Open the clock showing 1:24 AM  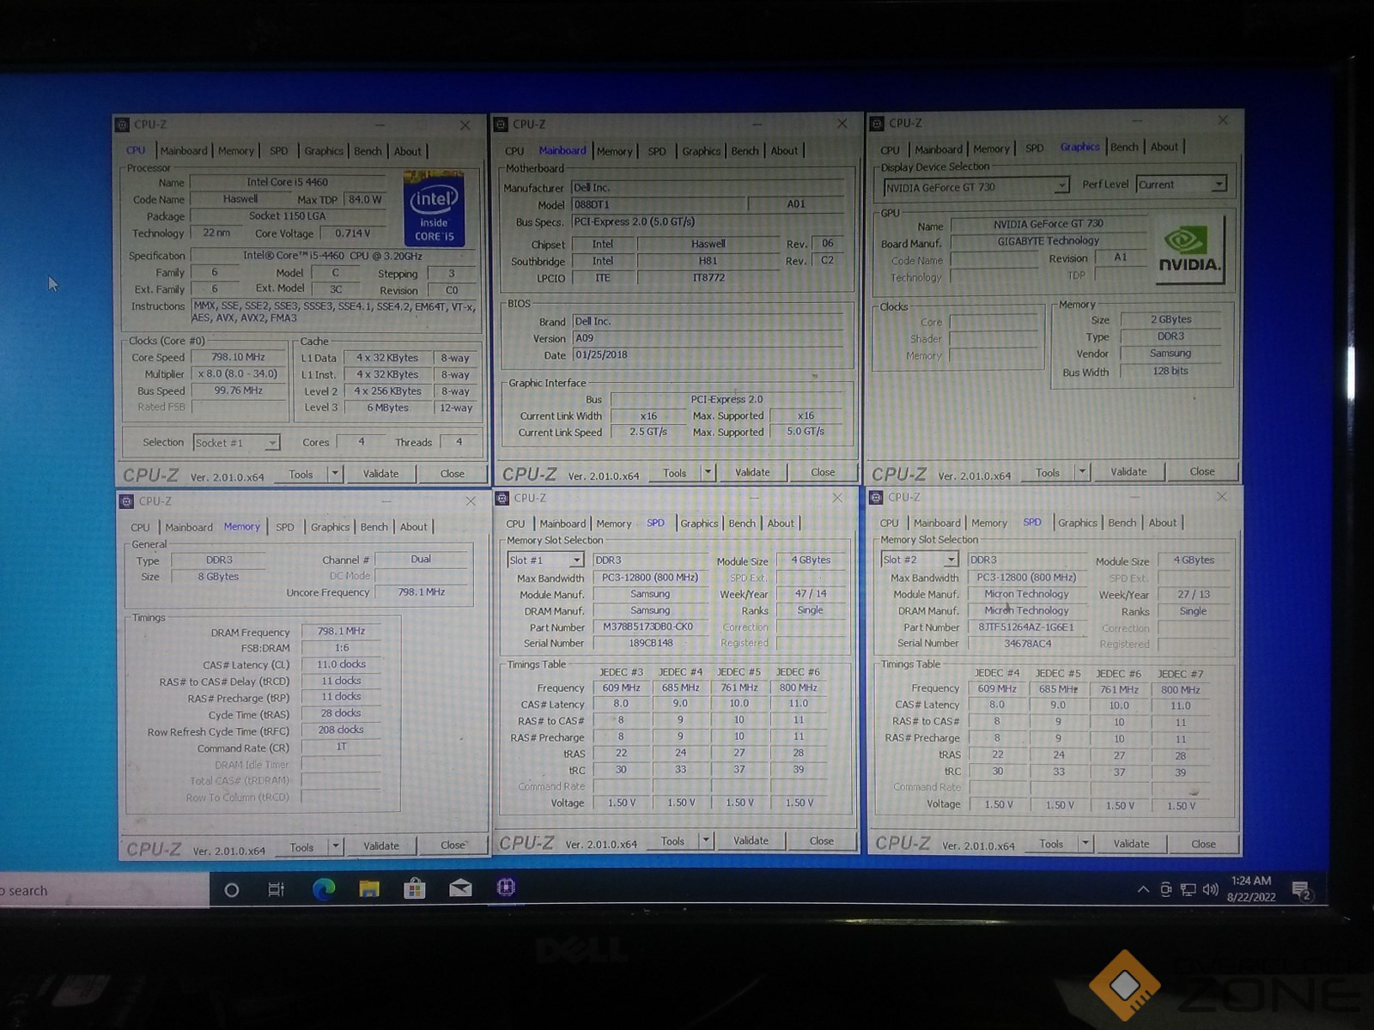point(1251,889)
